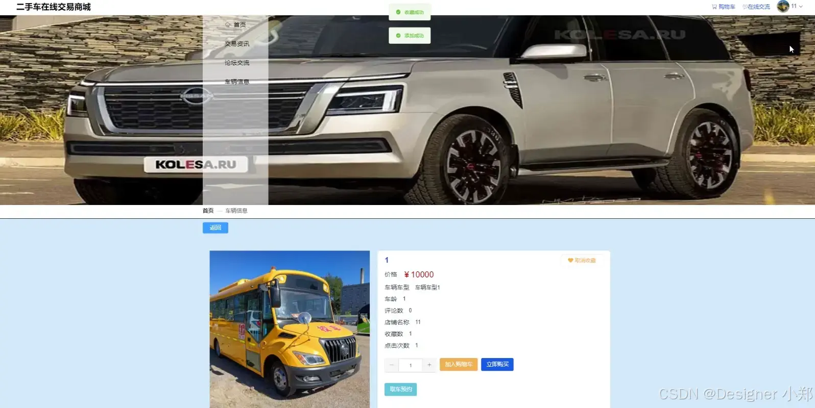Decrease quantity with the minus button

[392, 365]
